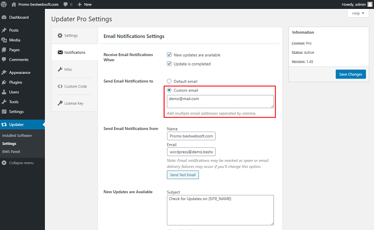Click the admin avatar icon
The image size is (374, 230).
370,4
